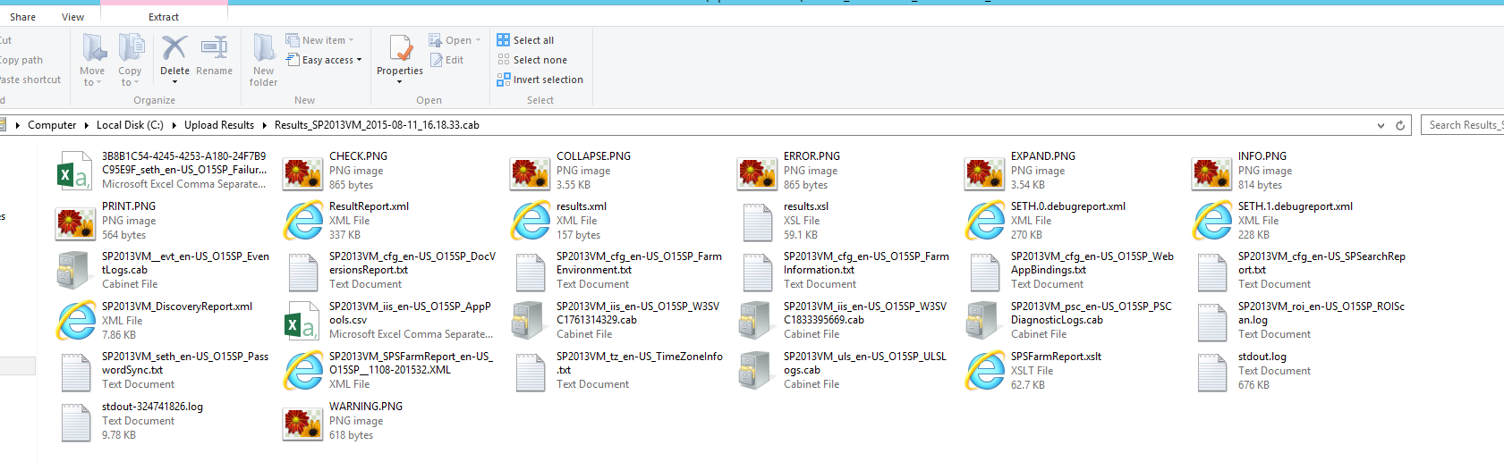The height and width of the screenshot is (462, 1504).
Task: Open the Share ribbon tab
Action: click(x=23, y=17)
